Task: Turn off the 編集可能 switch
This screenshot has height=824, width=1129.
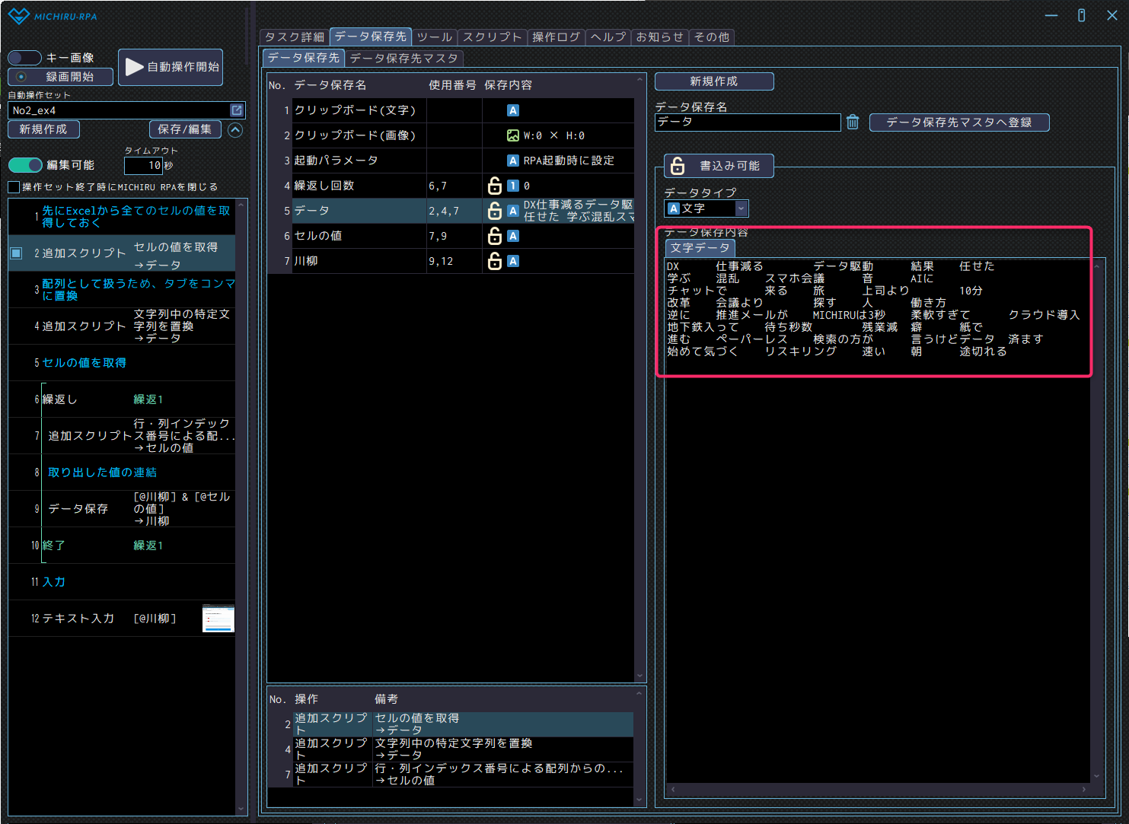Action: 25,165
